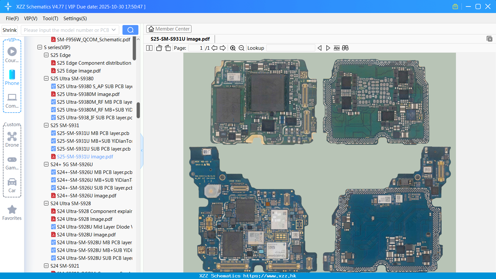496x279 pixels.
Task: Click the XZZ star logo icon
Action: pos(8,7)
